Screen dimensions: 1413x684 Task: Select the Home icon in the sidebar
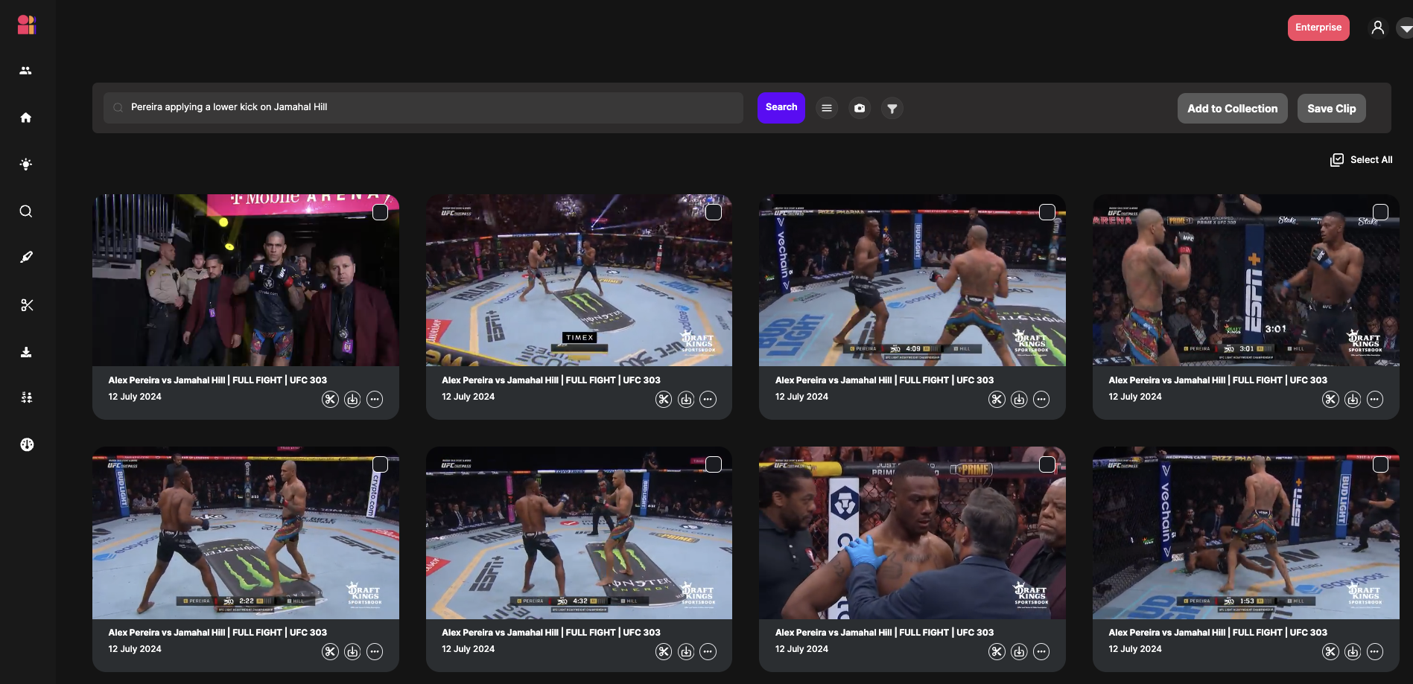tap(26, 117)
